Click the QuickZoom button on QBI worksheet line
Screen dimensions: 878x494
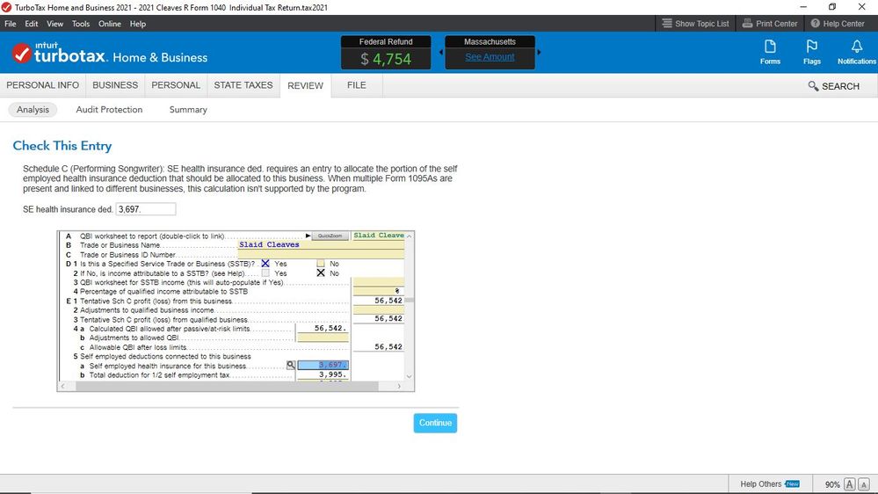[x=330, y=236]
